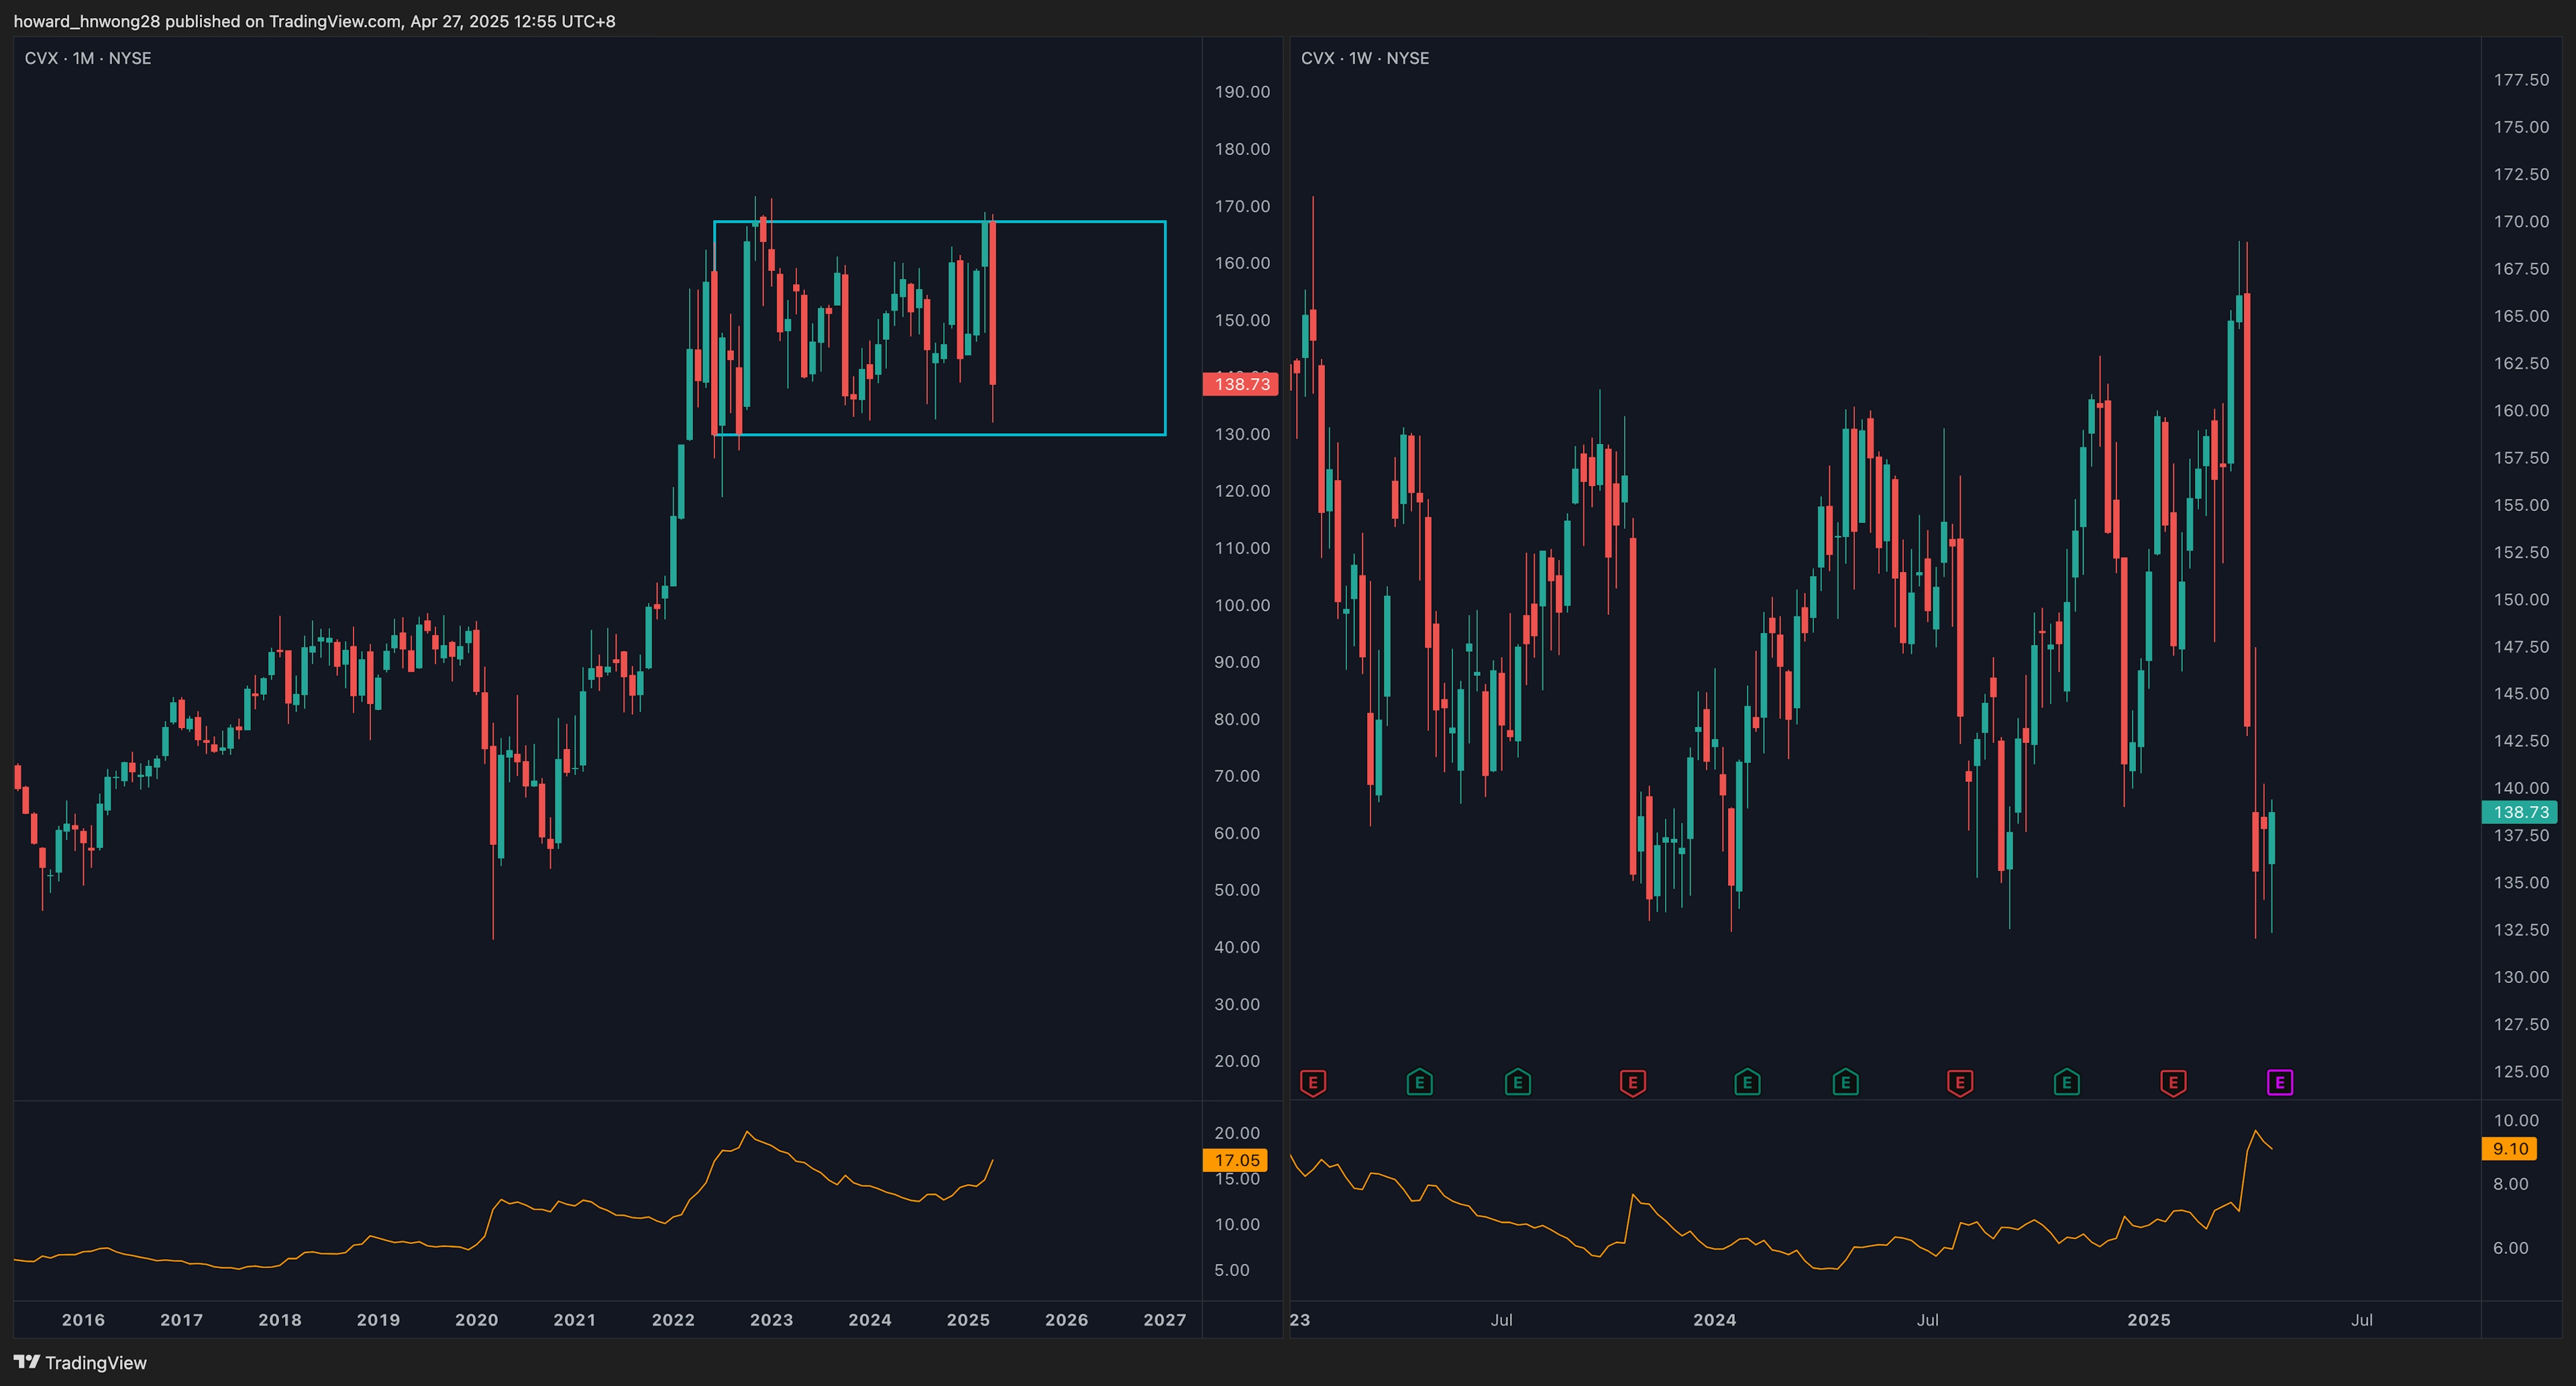Image resolution: width=2576 pixels, height=1386 pixels.
Task: Click the first green earnings E marker from the left
Action: tap(1419, 1082)
